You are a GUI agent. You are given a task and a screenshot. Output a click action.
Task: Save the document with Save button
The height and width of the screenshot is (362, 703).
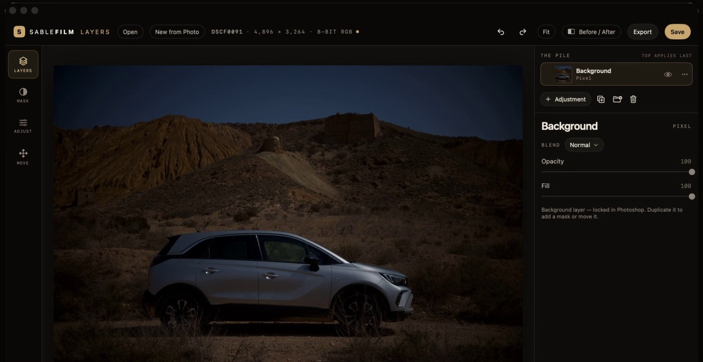click(677, 32)
